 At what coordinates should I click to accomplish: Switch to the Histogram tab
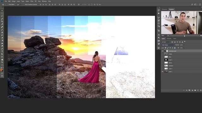click(164, 9)
